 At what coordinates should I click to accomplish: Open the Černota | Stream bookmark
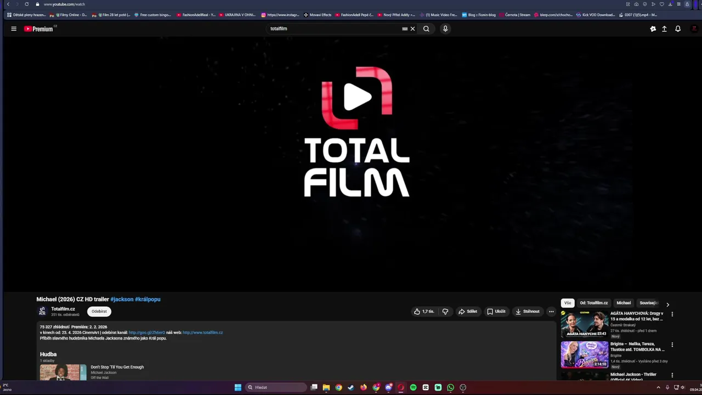tap(514, 15)
